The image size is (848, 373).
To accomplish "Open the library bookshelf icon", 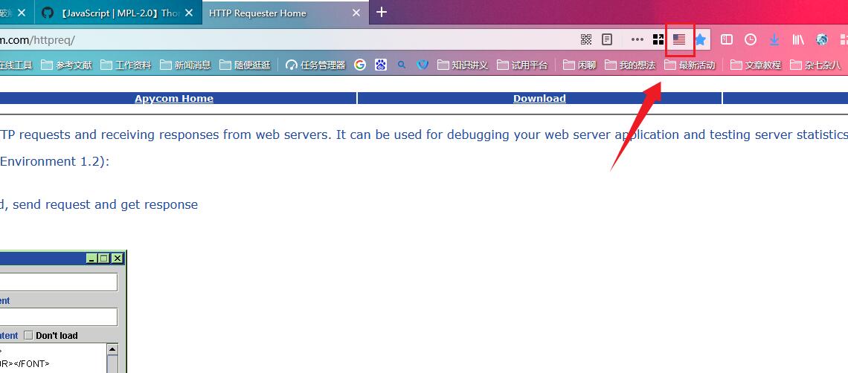I will pyautogui.click(x=797, y=39).
